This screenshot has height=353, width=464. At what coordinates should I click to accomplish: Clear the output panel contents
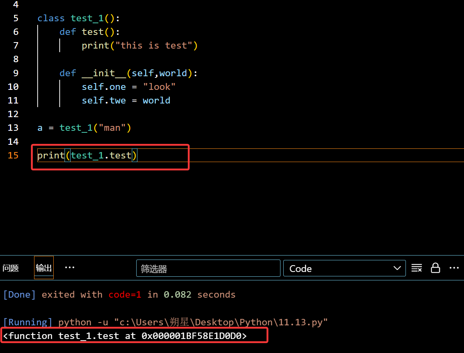[417, 268]
